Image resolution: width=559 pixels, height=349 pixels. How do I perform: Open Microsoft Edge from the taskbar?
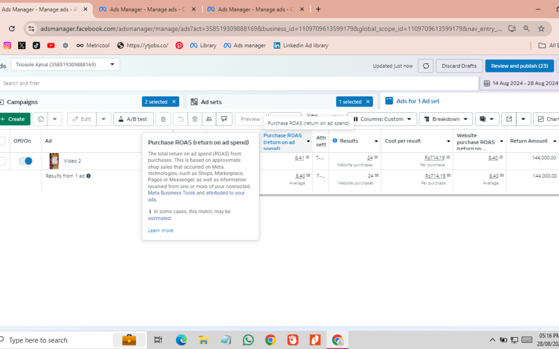181,340
